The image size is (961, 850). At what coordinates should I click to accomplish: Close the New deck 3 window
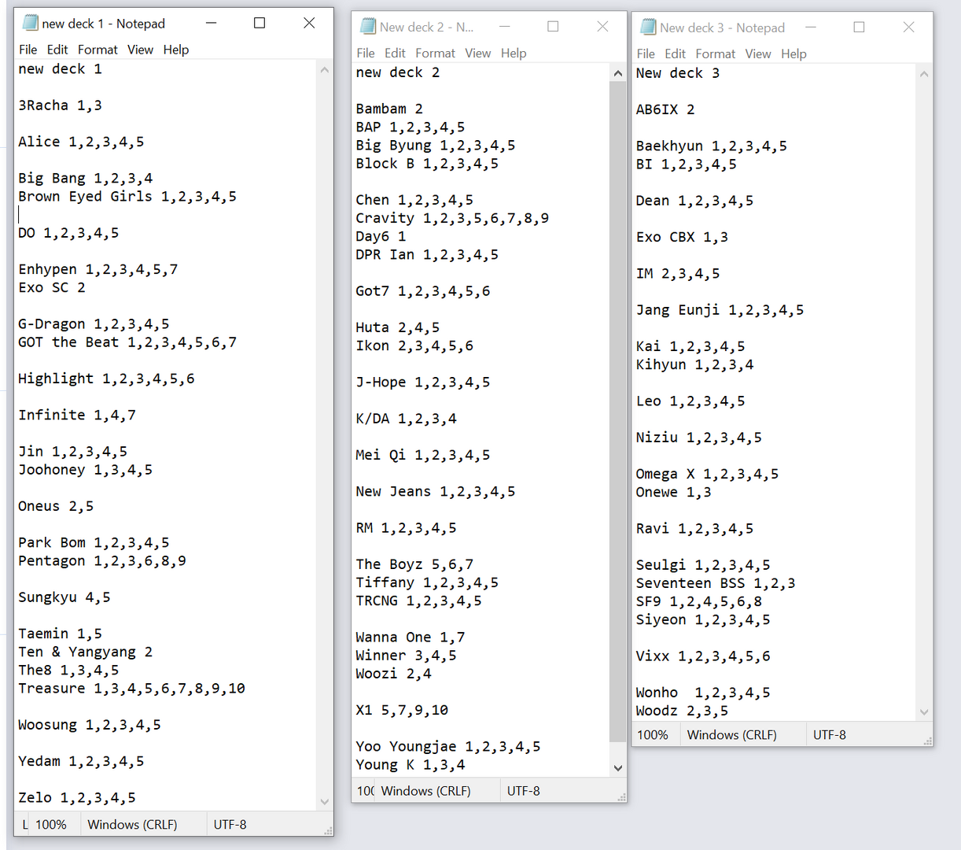pos(908,28)
